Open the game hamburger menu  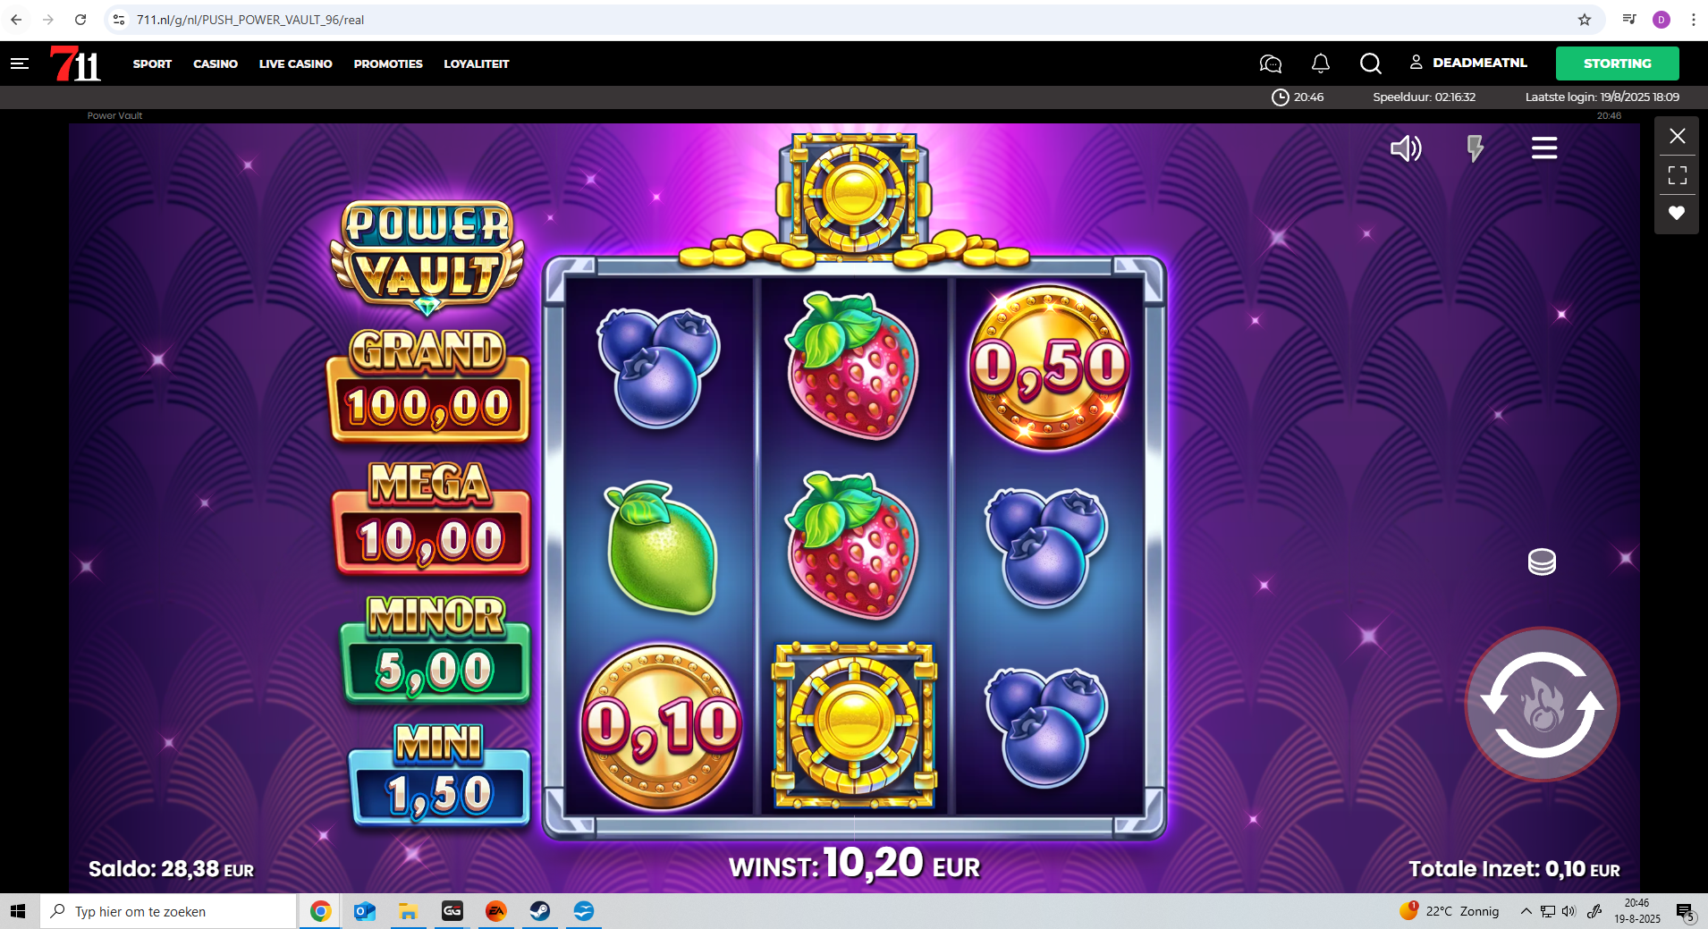1544,148
